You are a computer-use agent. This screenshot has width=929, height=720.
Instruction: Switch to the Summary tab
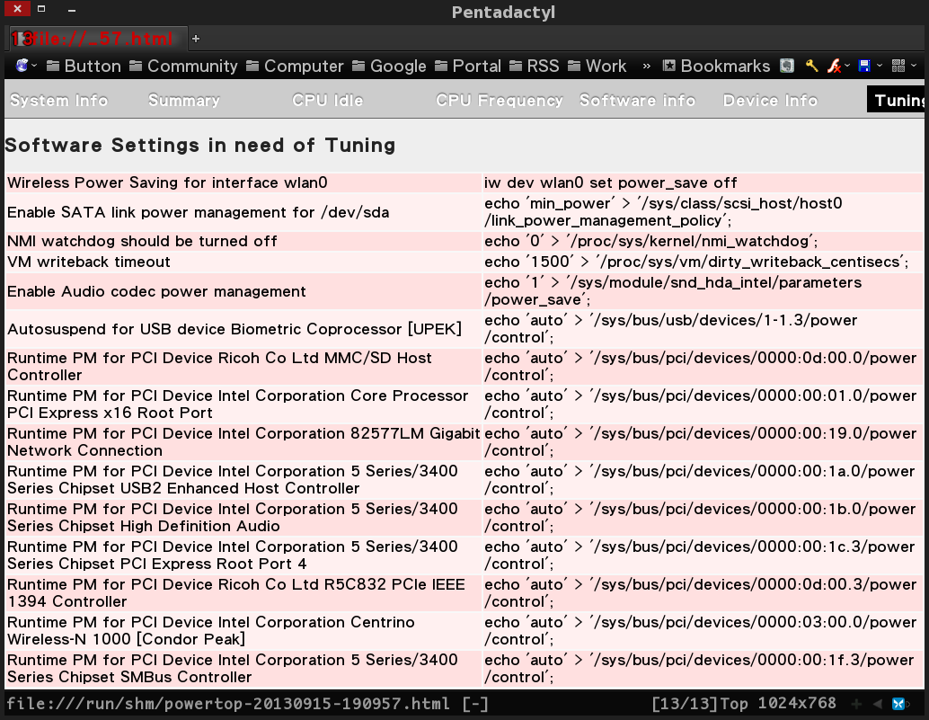click(183, 101)
